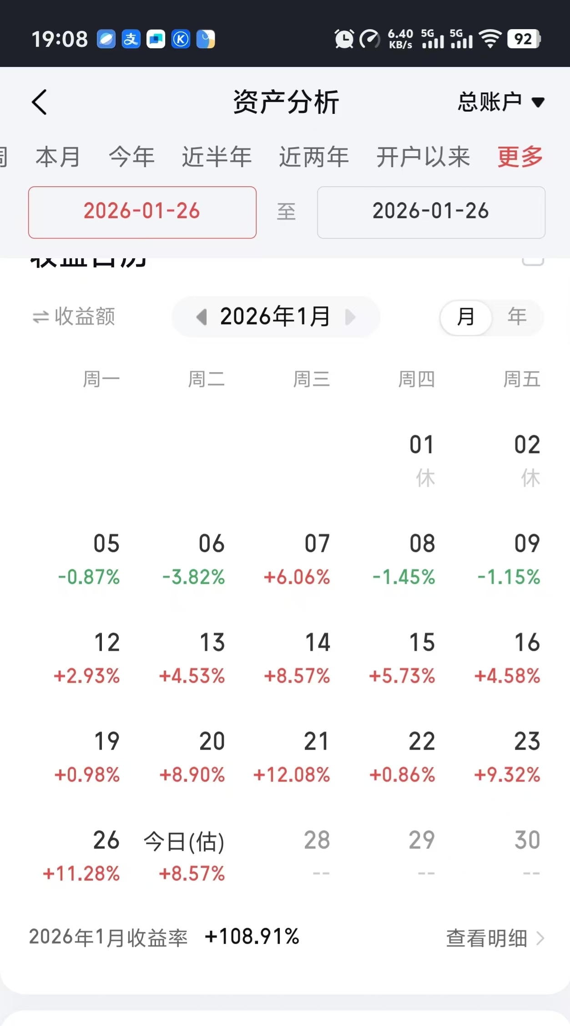This screenshot has height=1026, width=570.
Task: Tap the back arrow icon
Action: point(39,102)
